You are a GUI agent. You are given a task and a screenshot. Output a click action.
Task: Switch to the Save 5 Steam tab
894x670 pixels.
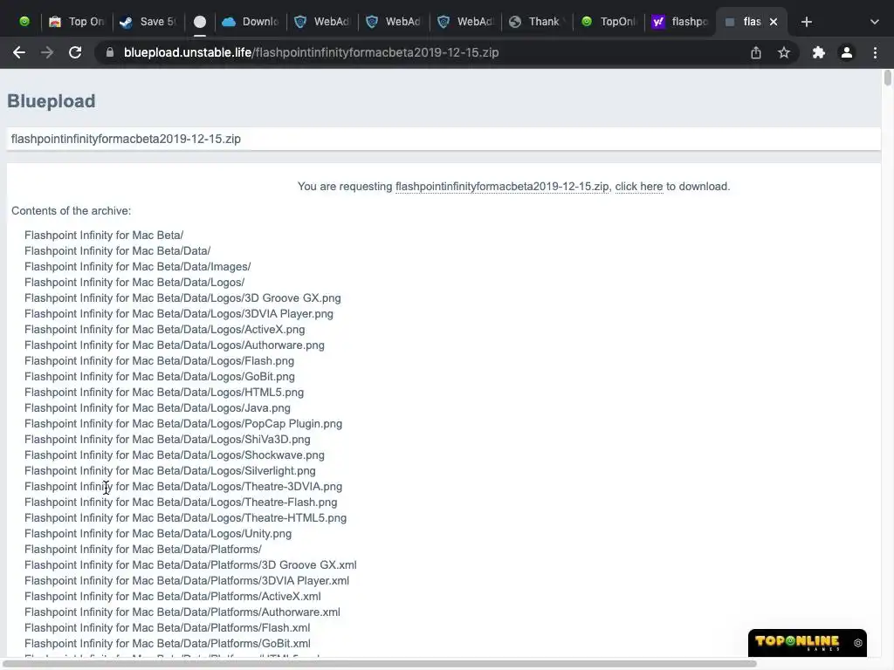coord(148,22)
